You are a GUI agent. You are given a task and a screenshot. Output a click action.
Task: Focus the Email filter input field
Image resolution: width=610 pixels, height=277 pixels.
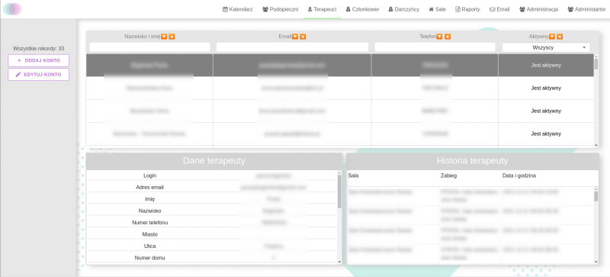292,47
